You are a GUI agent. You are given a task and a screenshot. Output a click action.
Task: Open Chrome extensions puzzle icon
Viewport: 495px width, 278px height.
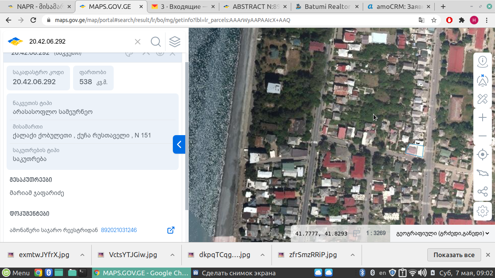click(462, 20)
